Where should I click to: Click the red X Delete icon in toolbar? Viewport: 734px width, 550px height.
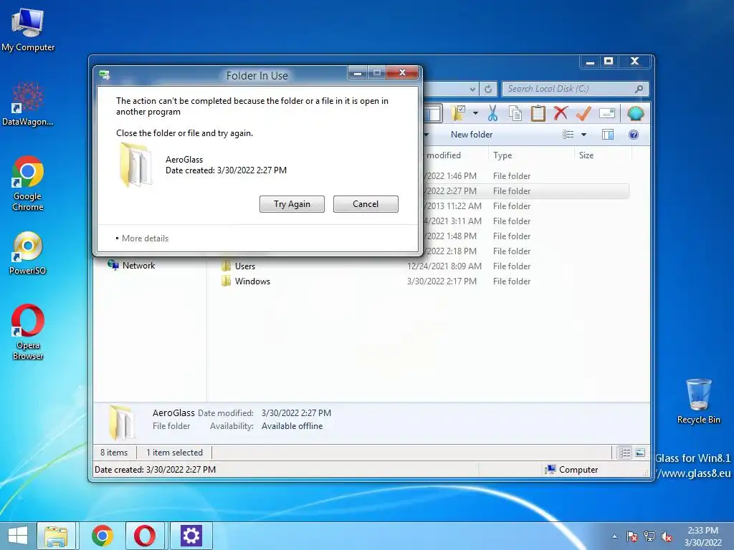pyautogui.click(x=561, y=113)
